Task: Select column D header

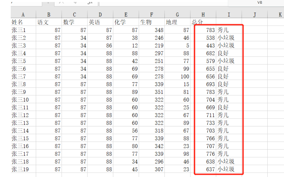Action: coord(100,14)
